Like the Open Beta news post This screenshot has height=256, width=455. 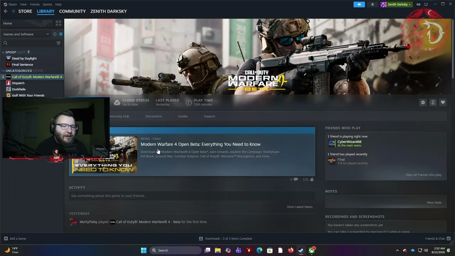(x=312, y=180)
